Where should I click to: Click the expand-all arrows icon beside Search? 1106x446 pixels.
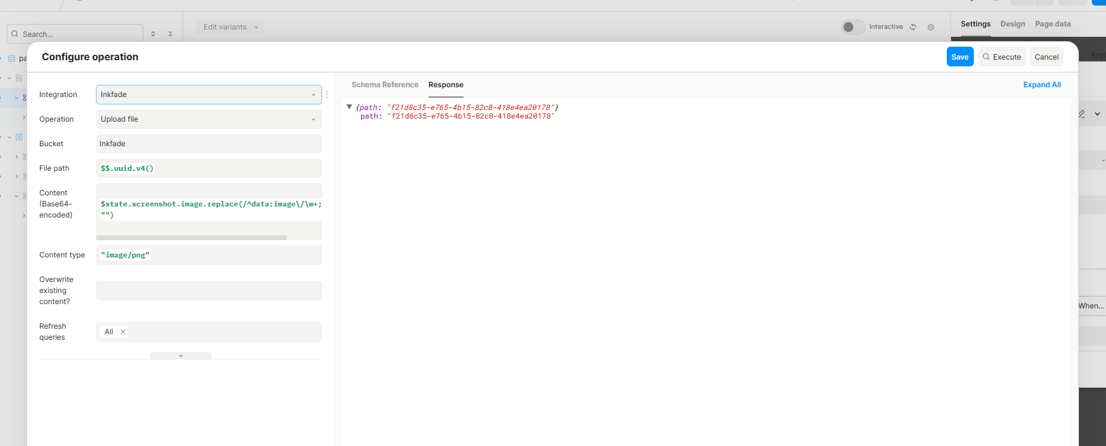(x=153, y=34)
